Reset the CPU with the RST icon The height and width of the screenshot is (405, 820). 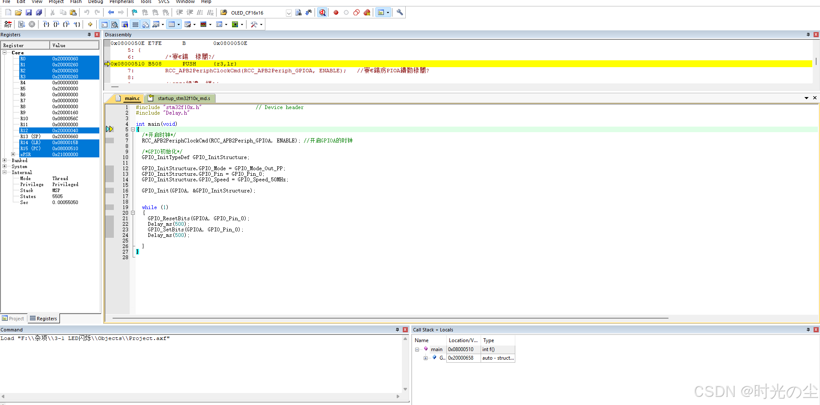pos(7,24)
